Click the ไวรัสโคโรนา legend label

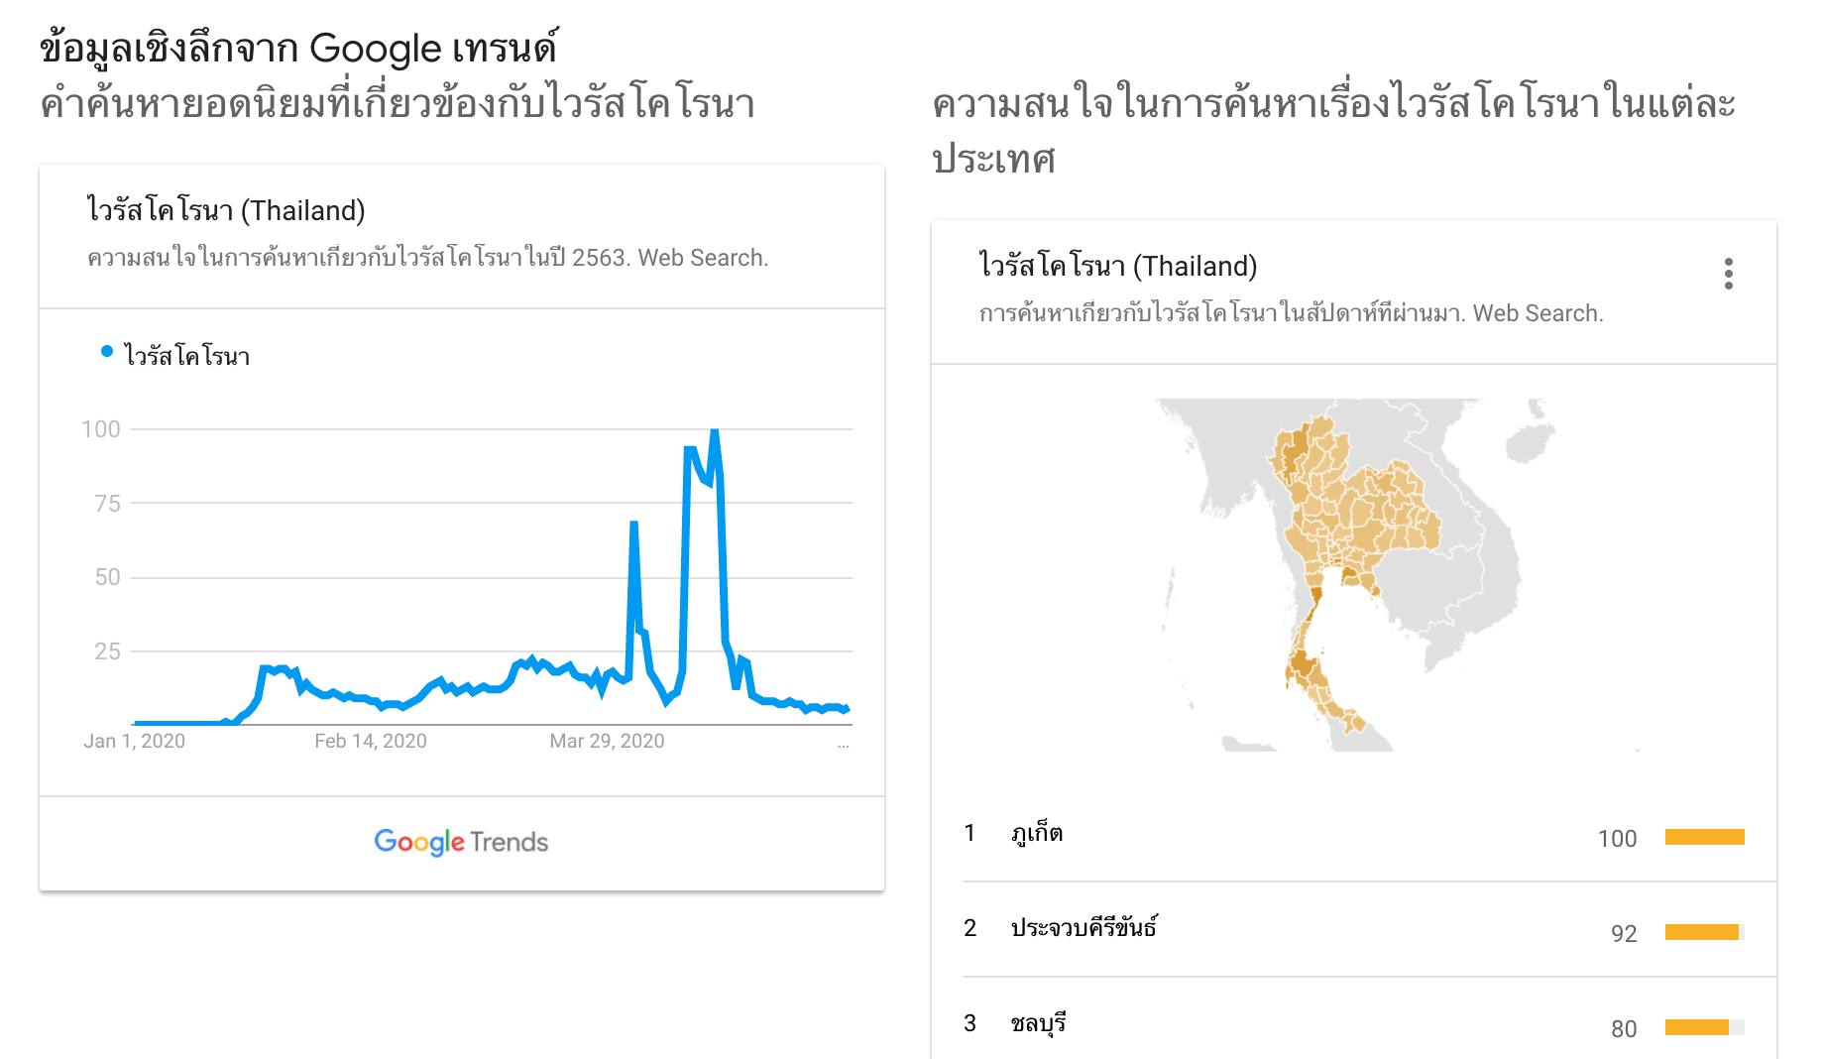[x=187, y=356]
